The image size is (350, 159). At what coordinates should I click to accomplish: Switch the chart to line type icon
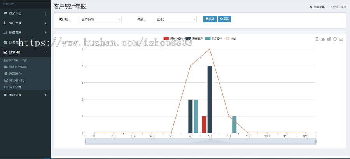tap(323, 39)
